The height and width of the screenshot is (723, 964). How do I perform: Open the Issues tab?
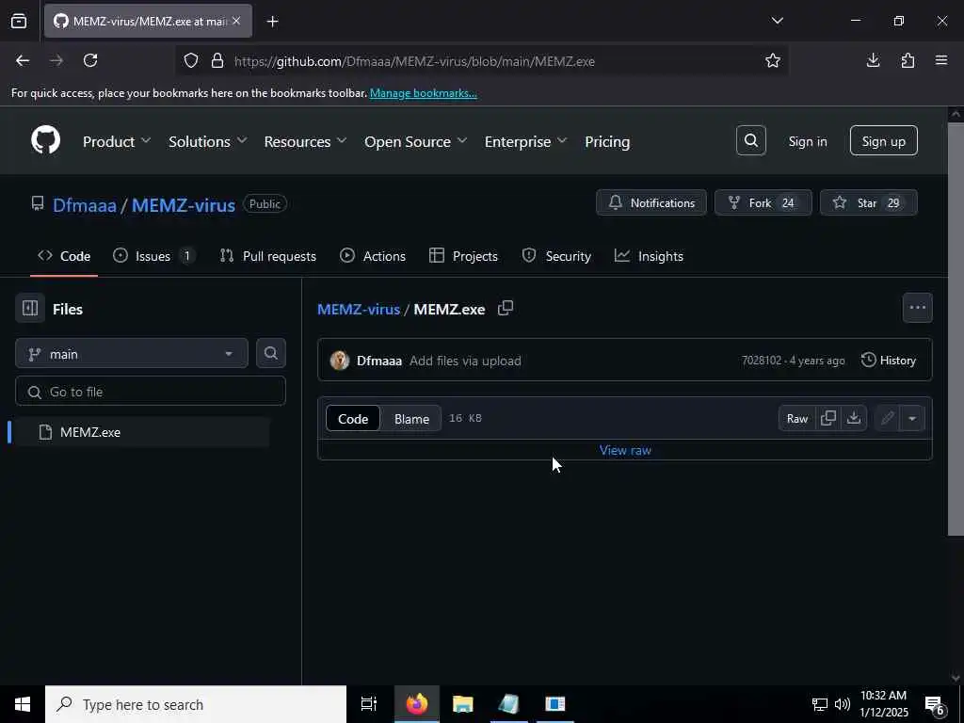pyautogui.click(x=153, y=256)
